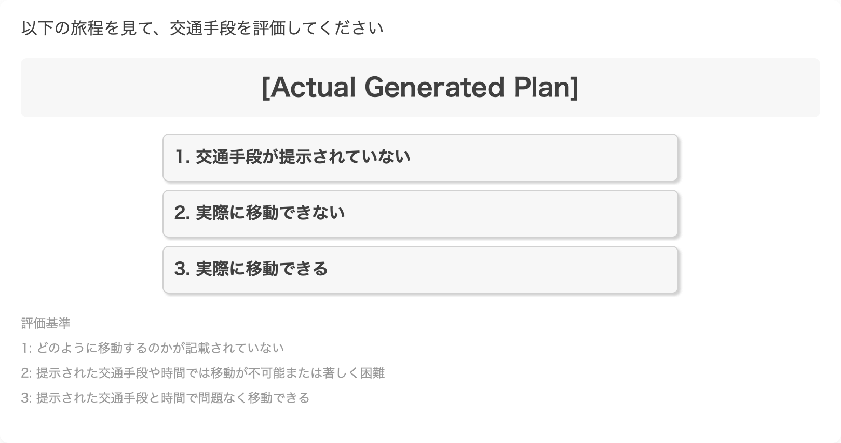Click criterion line "2: 提示された交通手段や時間では…"
841x443 pixels.
coord(203,373)
